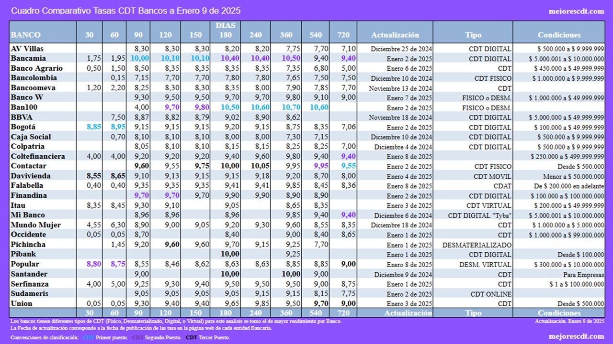The image size is (613, 344).
Task: Click the mejorescdt.com link at bottom right
Action: [576, 336]
